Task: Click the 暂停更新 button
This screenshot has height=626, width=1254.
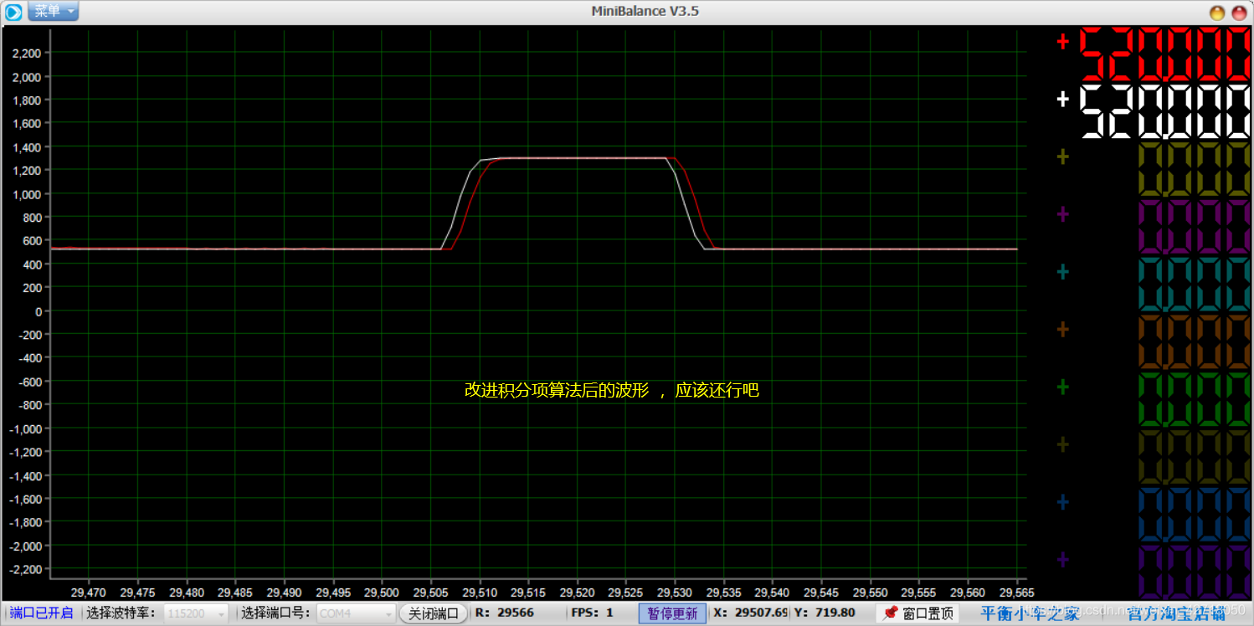Action: click(672, 613)
